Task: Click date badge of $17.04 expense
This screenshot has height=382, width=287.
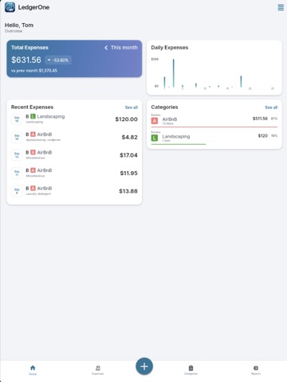Action: coord(17,155)
